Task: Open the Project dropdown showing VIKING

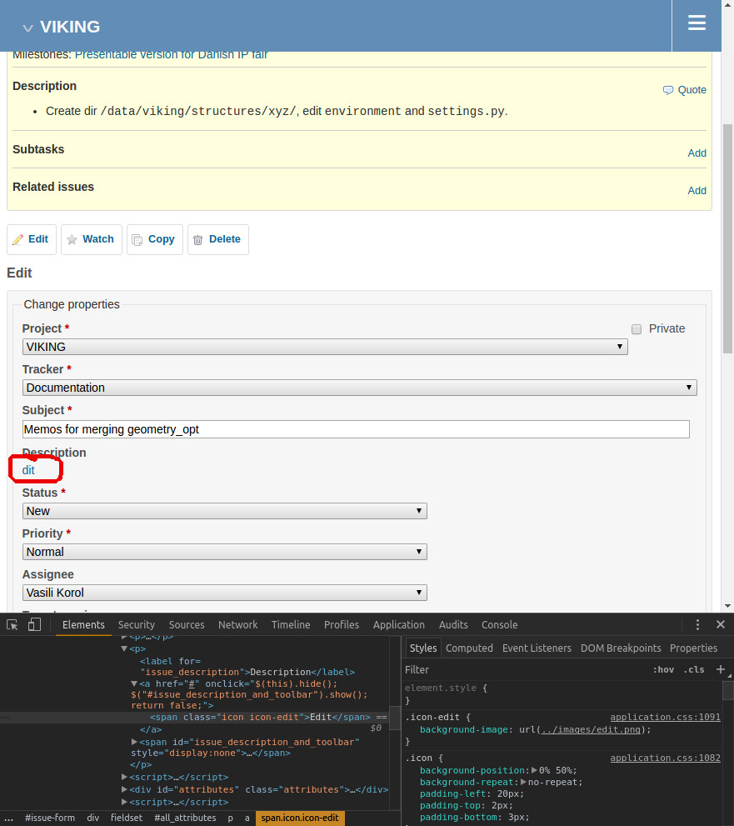Action: (325, 347)
